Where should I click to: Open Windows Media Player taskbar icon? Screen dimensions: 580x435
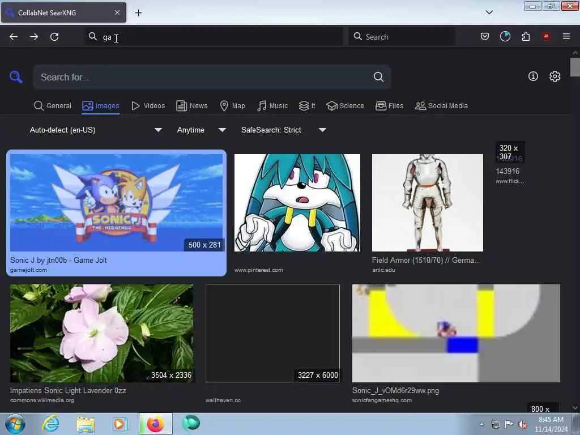click(119, 424)
